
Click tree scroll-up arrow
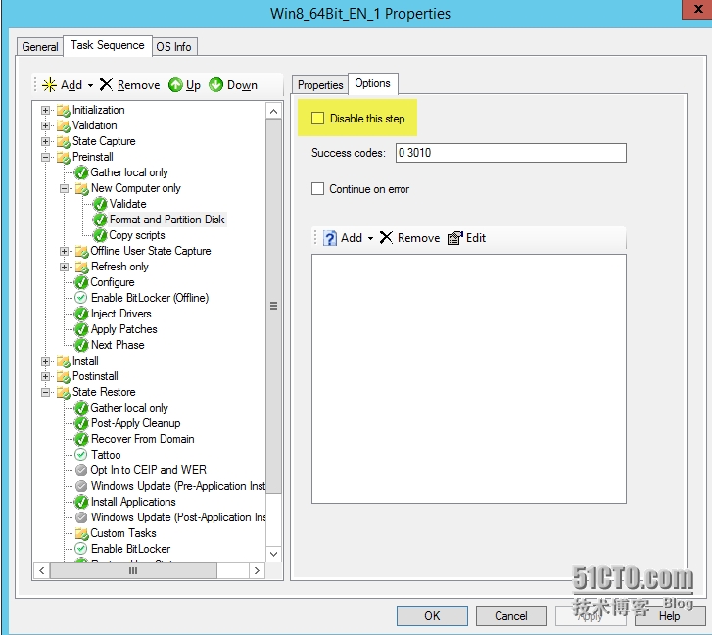[x=273, y=112]
